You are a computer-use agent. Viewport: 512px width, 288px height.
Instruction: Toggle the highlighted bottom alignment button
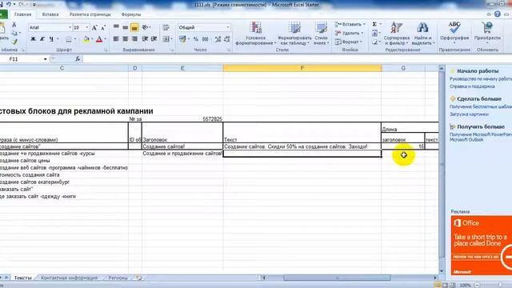pos(134,27)
